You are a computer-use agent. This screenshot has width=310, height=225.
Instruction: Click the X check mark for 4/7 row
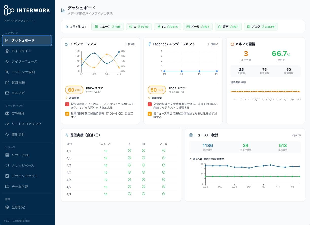(129, 151)
